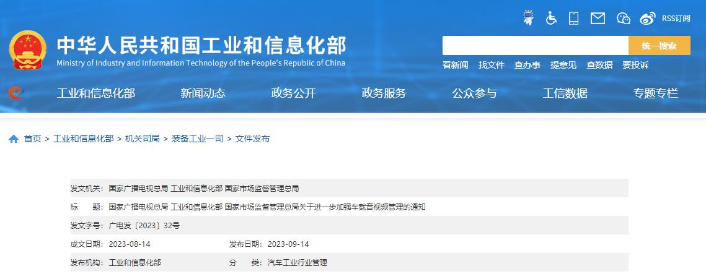
Task: Click the national emblem logo
Action: coord(27,49)
